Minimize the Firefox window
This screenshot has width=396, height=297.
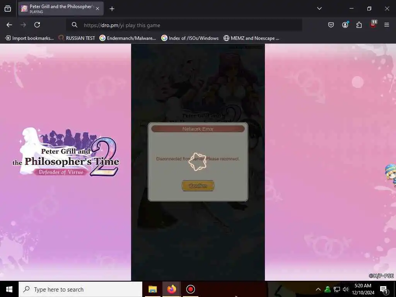click(x=351, y=9)
